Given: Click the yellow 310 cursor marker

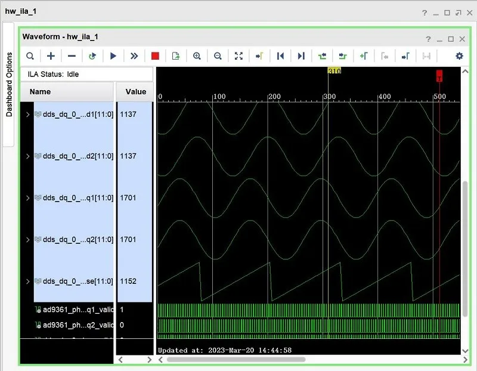Looking at the screenshot, I should pyautogui.click(x=334, y=71).
